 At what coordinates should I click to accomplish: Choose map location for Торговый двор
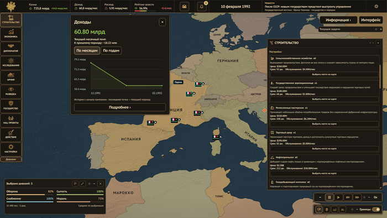pos(325,149)
